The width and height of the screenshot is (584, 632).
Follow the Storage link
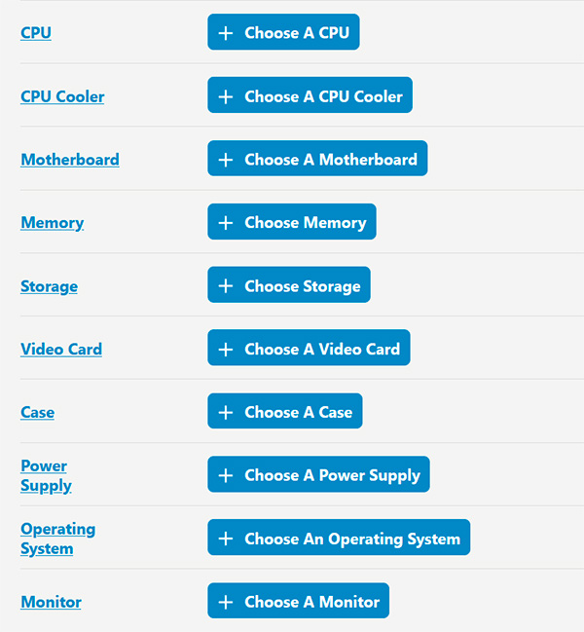49,286
